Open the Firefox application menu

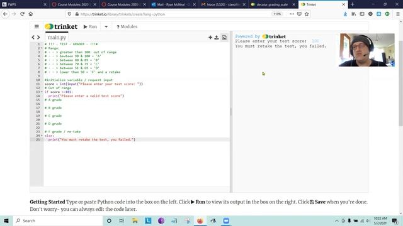398,14
